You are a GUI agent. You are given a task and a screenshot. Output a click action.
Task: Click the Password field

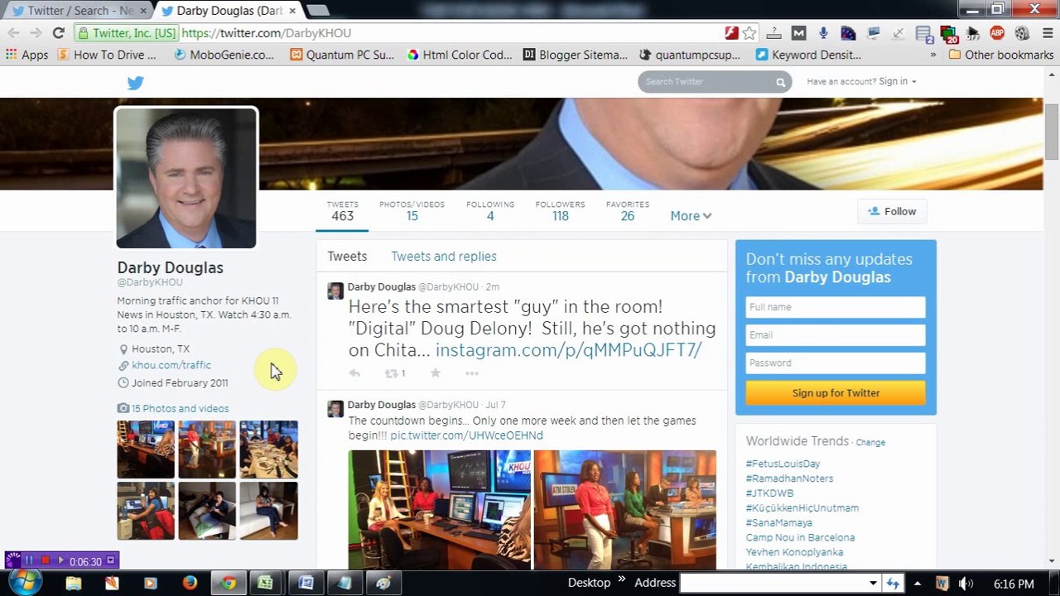tap(836, 363)
